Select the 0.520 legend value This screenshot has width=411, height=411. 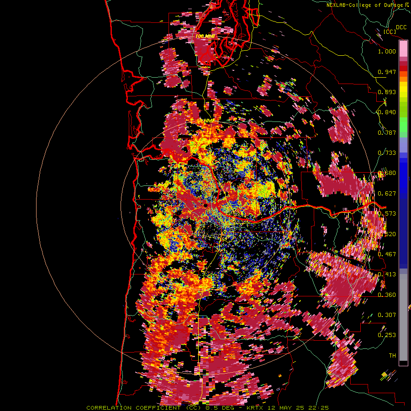tap(387, 234)
